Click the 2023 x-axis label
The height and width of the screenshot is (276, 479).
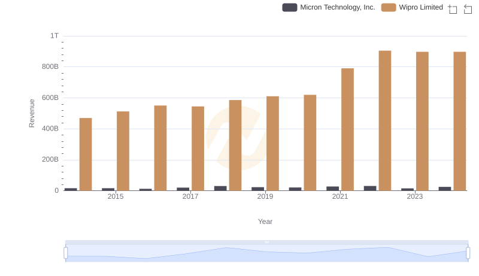point(415,196)
